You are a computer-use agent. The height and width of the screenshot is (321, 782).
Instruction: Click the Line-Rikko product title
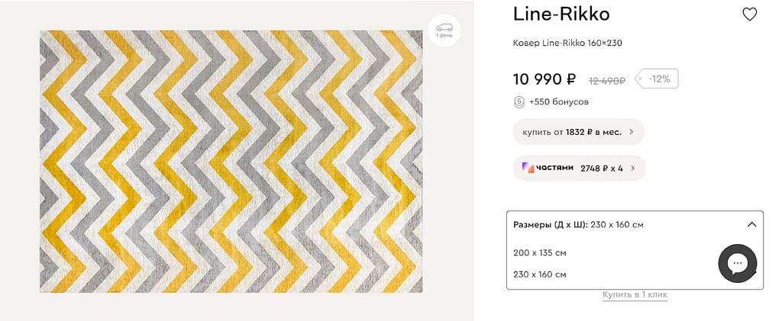561,14
